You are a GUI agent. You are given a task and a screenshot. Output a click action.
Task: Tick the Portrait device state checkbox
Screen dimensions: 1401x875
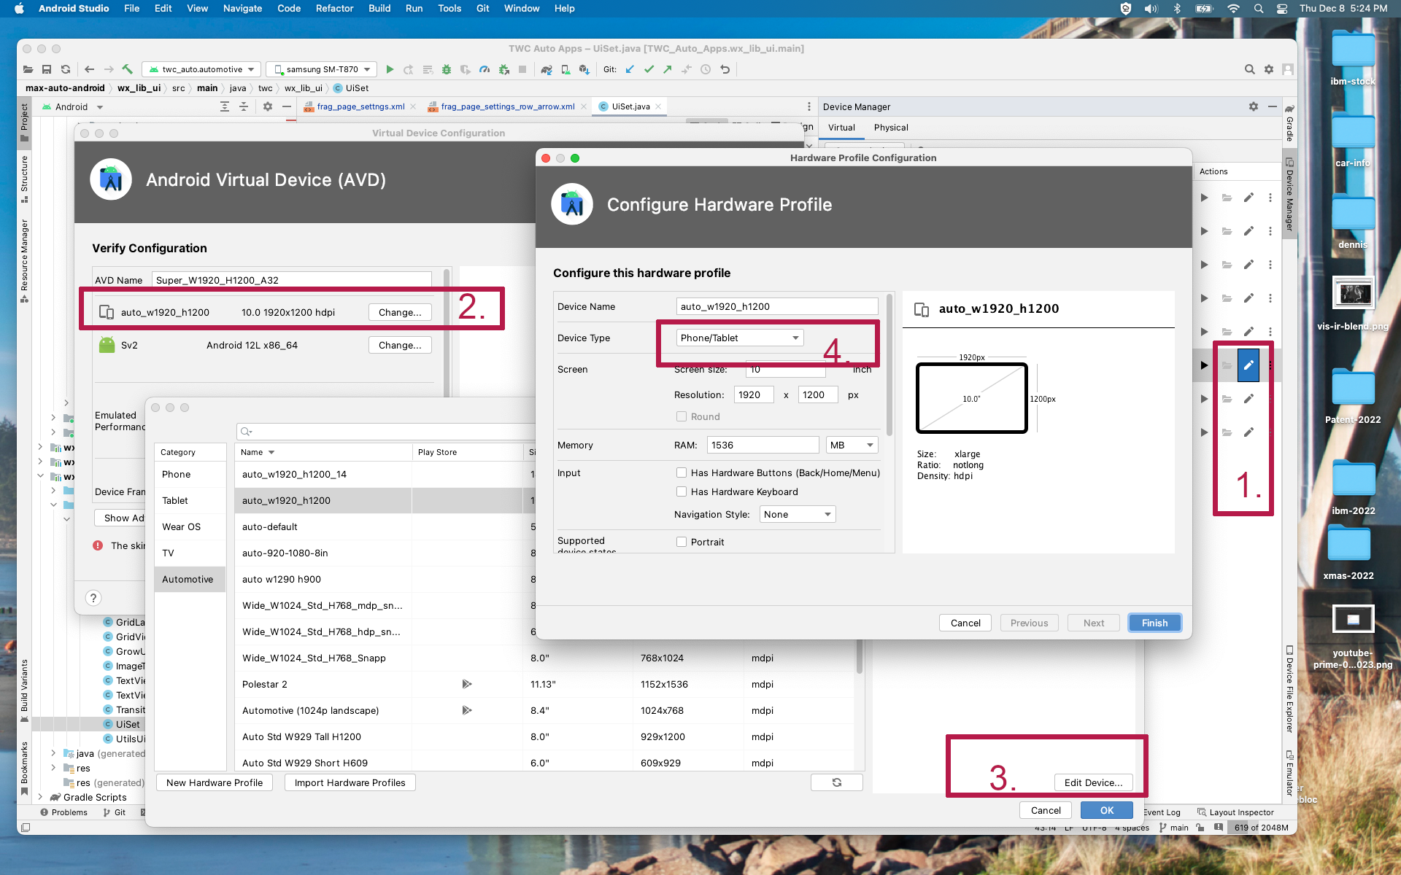click(x=682, y=542)
